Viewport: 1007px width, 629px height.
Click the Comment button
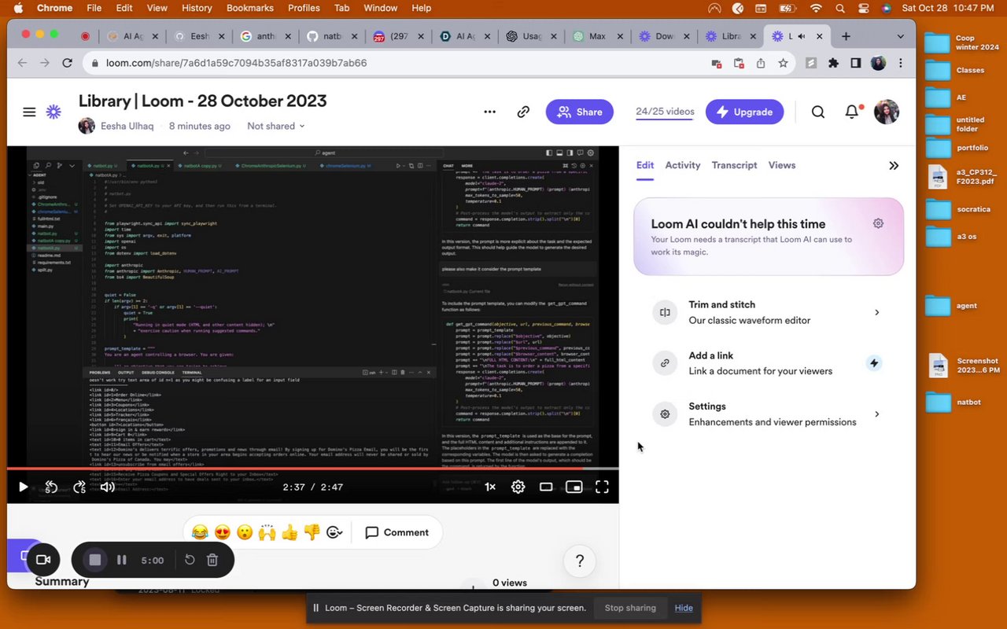click(x=397, y=532)
